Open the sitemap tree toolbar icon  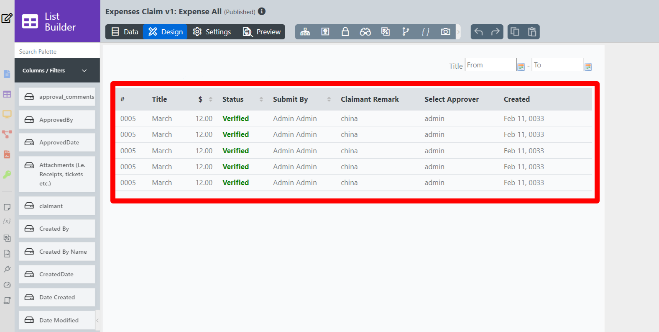click(x=305, y=32)
